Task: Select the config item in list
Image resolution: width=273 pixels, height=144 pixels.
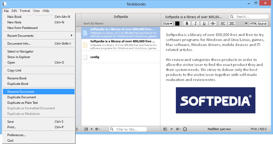Action: pos(121,57)
